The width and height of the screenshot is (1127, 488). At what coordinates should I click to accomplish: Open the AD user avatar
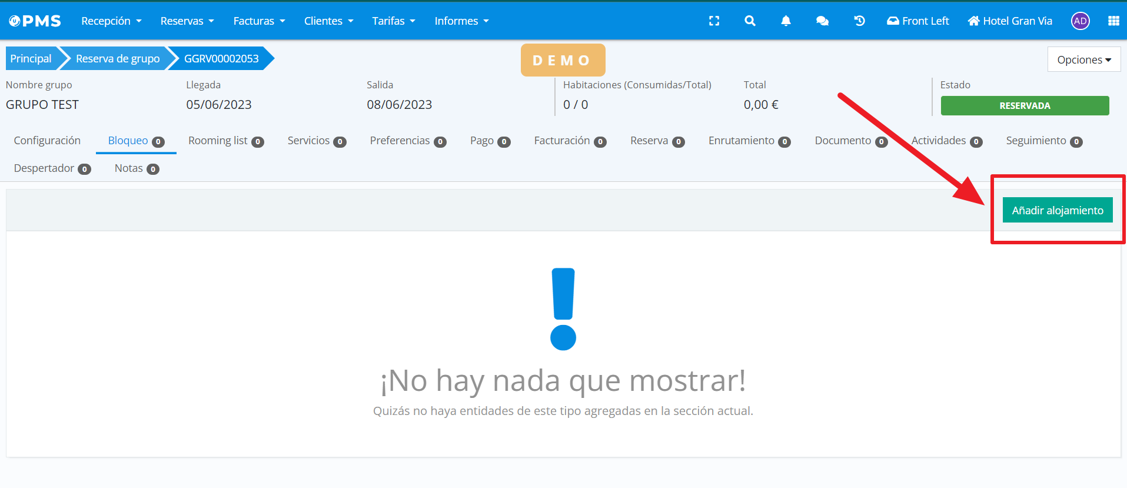click(1080, 21)
